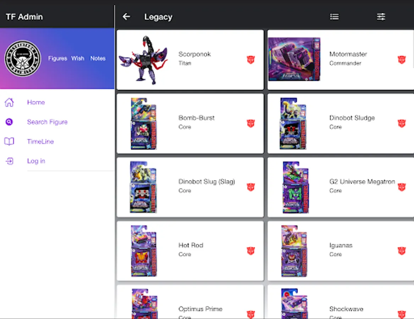The image size is (414, 319).
Task: Click the 'Dinobot Sludge' name text
Action: [x=352, y=118]
